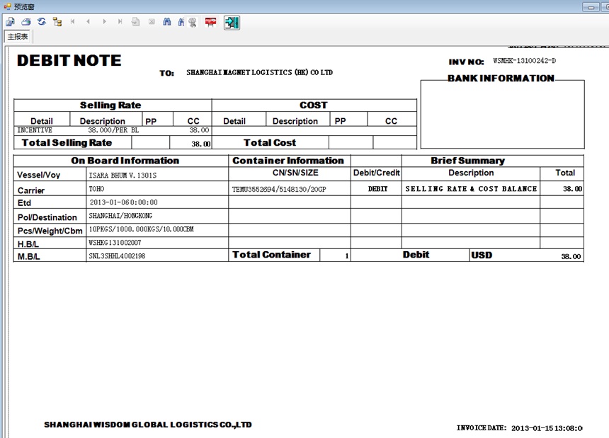Click the Brief Summary header

467,161
